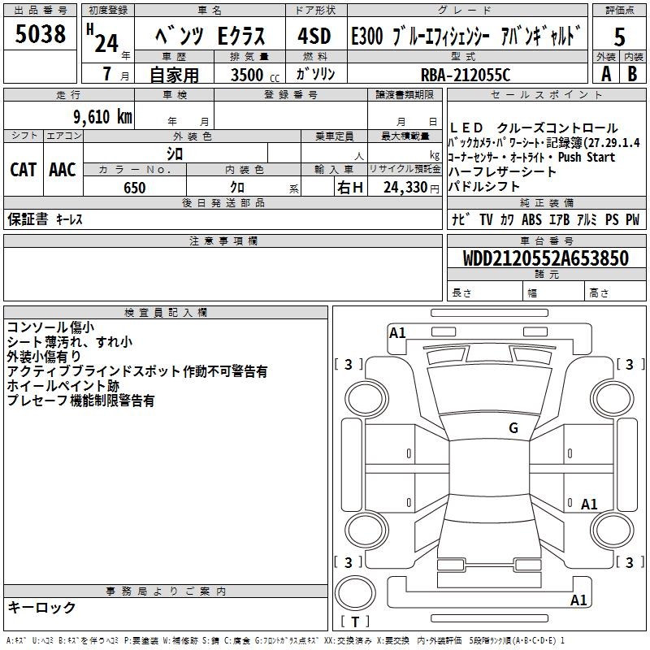Viewport: 650px width, 650px height.
Task: Select the car name ベンツ Eクラス
Action: pyautogui.click(x=210, y=36)
